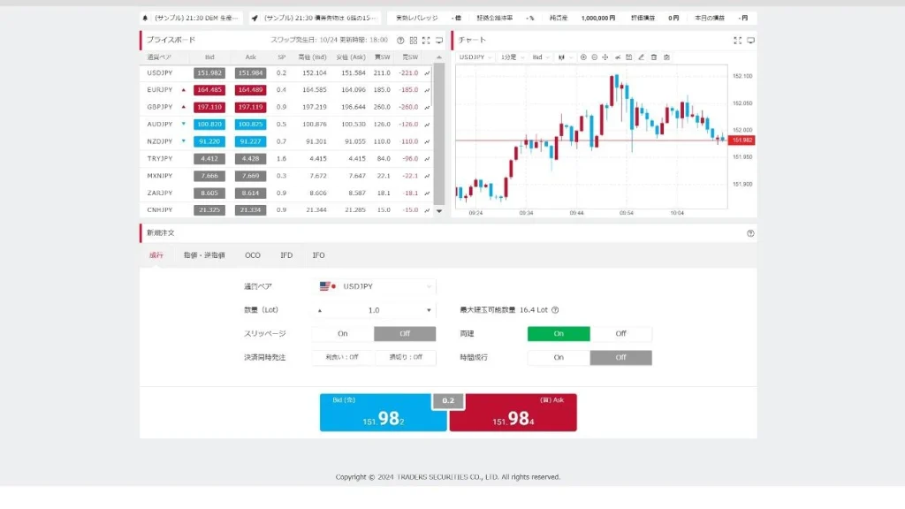Switch to the OCO order tab

pos(253,255)
